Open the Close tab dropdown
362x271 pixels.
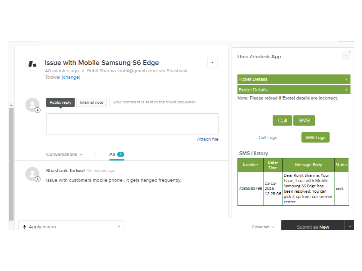(263, 227)
